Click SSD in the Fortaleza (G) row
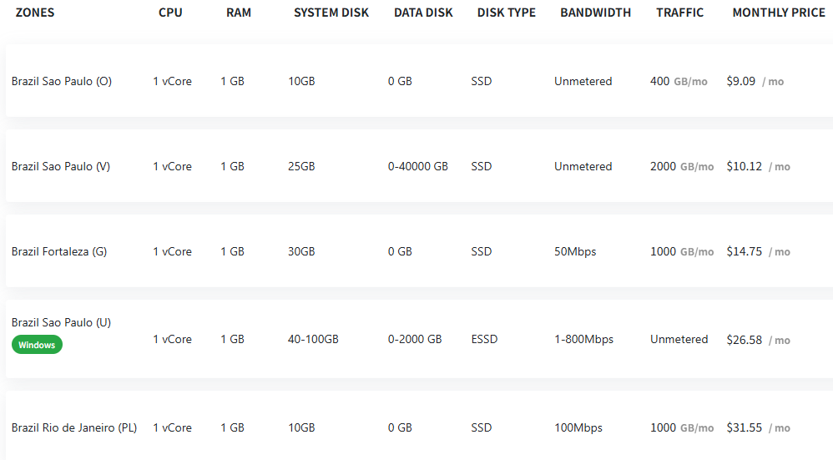833x460 pixels. (482, 251)
